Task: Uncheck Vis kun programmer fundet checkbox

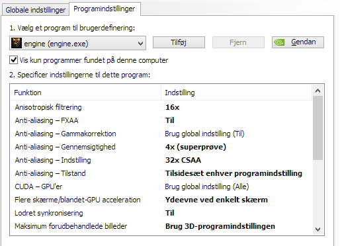Action: [13, 60]
